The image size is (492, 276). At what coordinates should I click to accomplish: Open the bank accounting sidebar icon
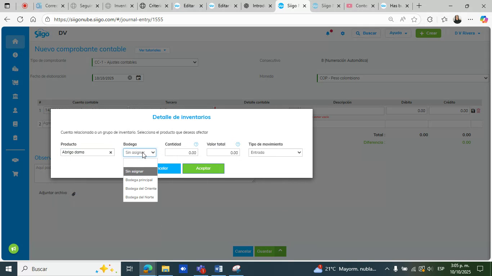(15, 96)
